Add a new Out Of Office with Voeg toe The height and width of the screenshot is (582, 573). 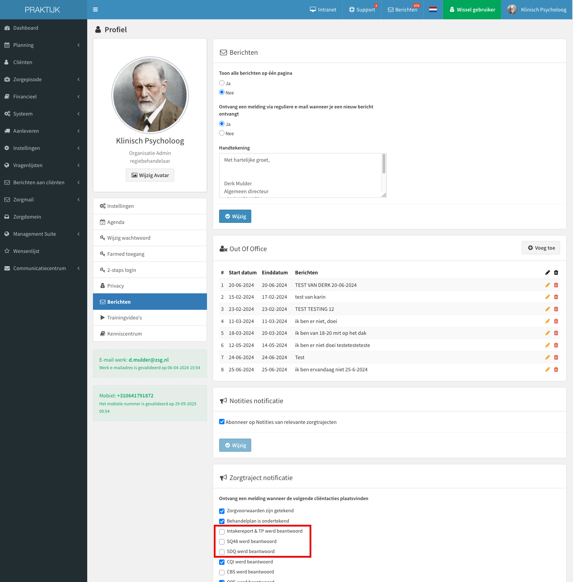(x=541, y=248)
